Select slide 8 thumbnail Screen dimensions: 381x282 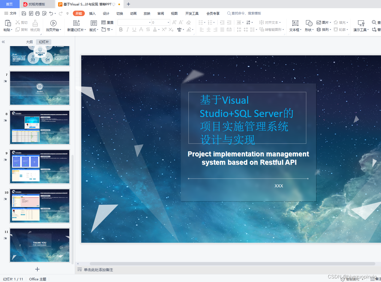click(40, 127)
